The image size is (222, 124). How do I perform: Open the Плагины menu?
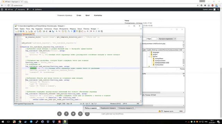pos(86,29)
